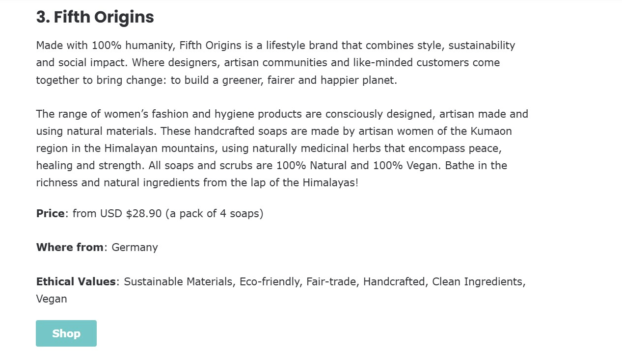The height and width of the screenshot is (352, 622).
Task: Click the 'USD $28.90' price text
Action: pos(131,214)
